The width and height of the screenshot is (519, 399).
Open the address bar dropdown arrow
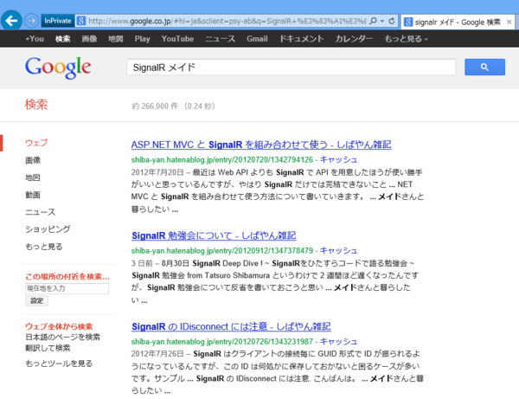(382, 21)
